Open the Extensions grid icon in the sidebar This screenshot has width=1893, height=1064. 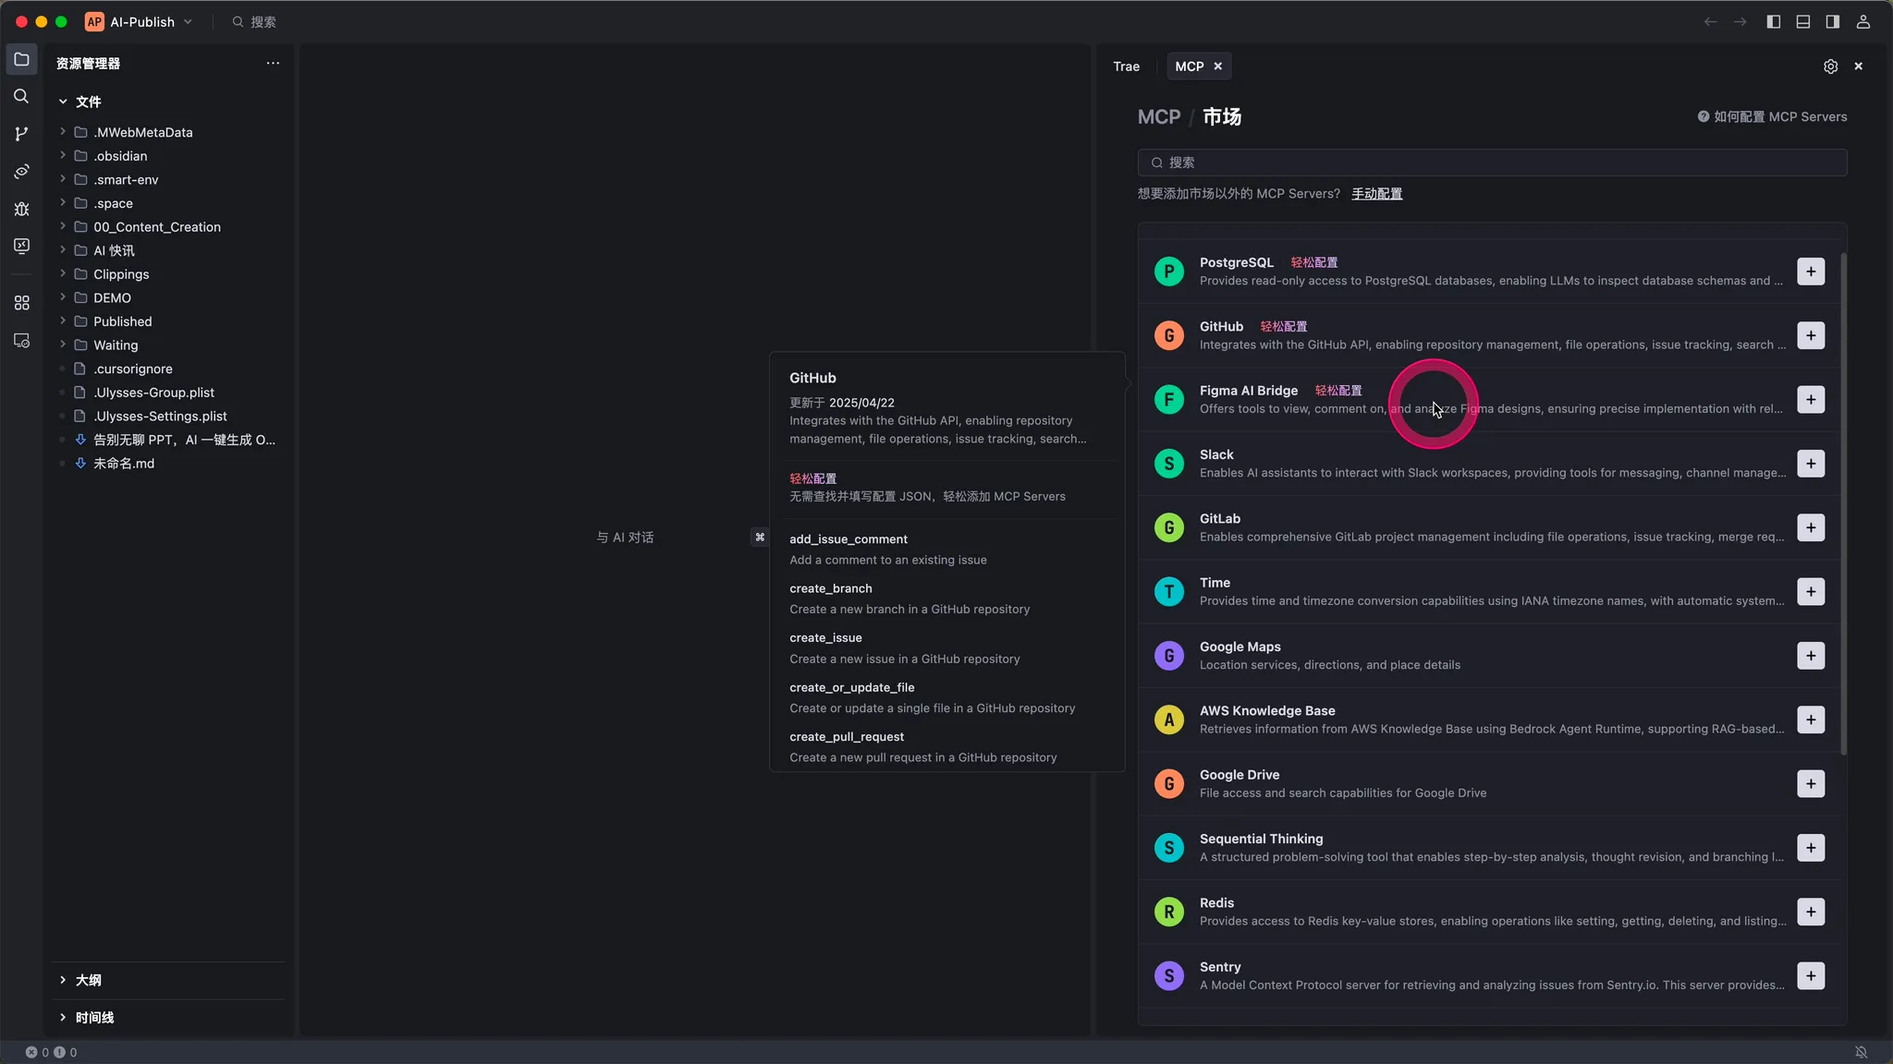click(x=21, y=303)
